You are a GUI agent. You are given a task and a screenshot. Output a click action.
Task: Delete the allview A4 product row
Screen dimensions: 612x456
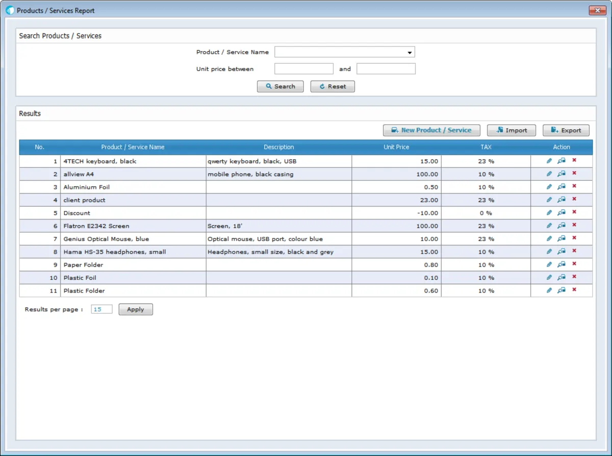coord(574,174)
